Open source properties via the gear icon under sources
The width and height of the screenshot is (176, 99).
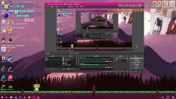(68, 69)
